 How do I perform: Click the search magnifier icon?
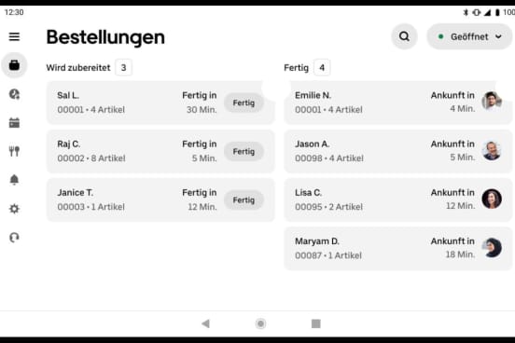pyautogui.click(x=404, y=36)
